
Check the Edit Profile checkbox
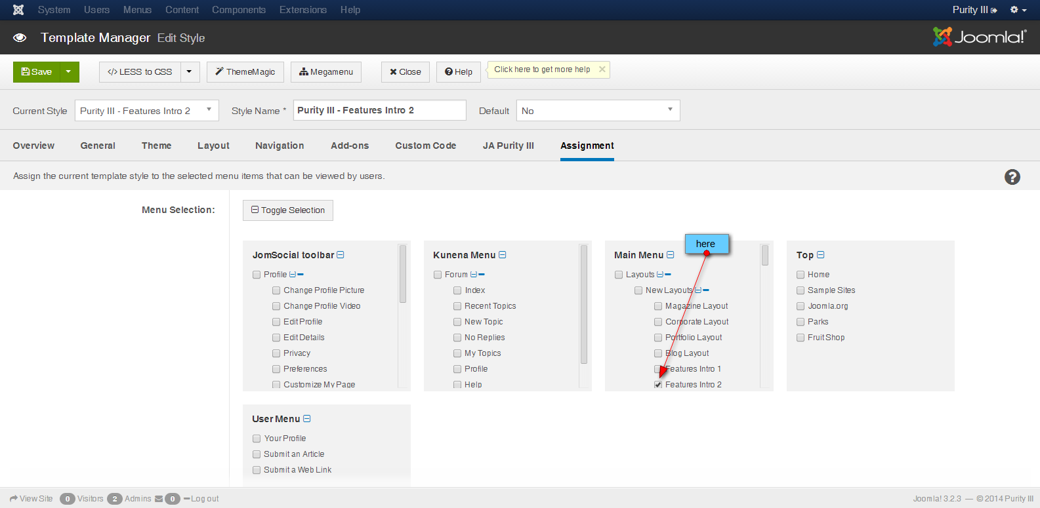276,322
